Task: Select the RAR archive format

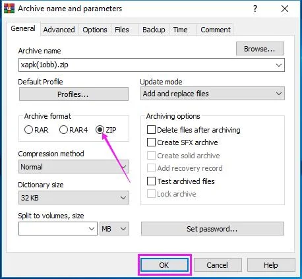Action: pyautogui.click(x=28, y=130)
